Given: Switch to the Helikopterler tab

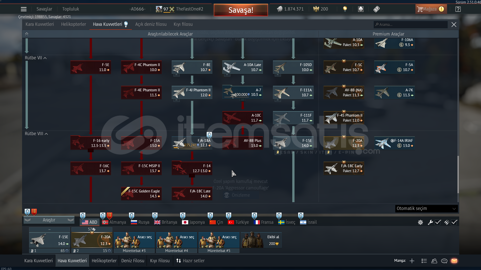Looking at the screenshot, I should point(73,24).
